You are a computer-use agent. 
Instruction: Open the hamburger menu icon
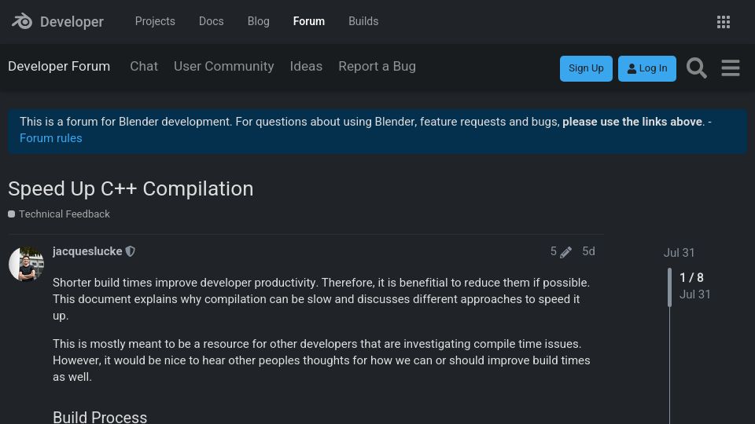tap(731, 68)
